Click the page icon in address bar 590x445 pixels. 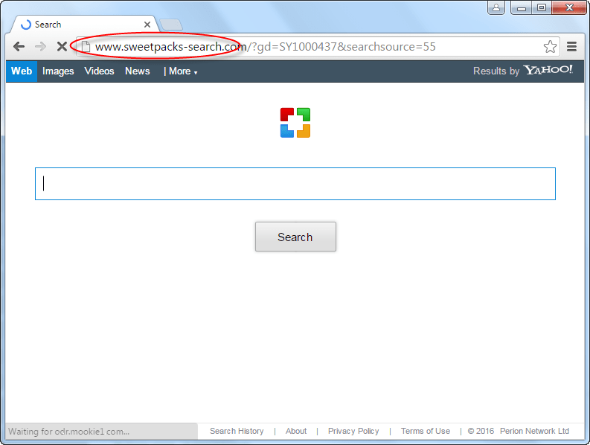point(86,47)
